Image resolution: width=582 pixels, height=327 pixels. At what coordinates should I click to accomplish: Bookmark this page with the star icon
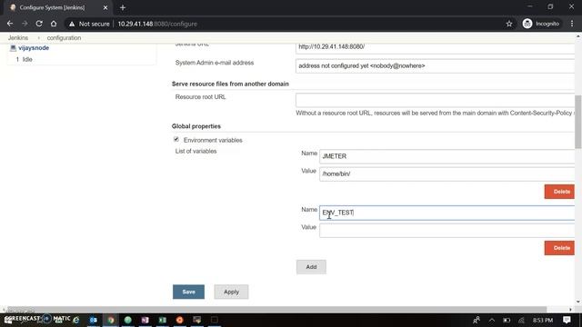click(x=509, y=24)
